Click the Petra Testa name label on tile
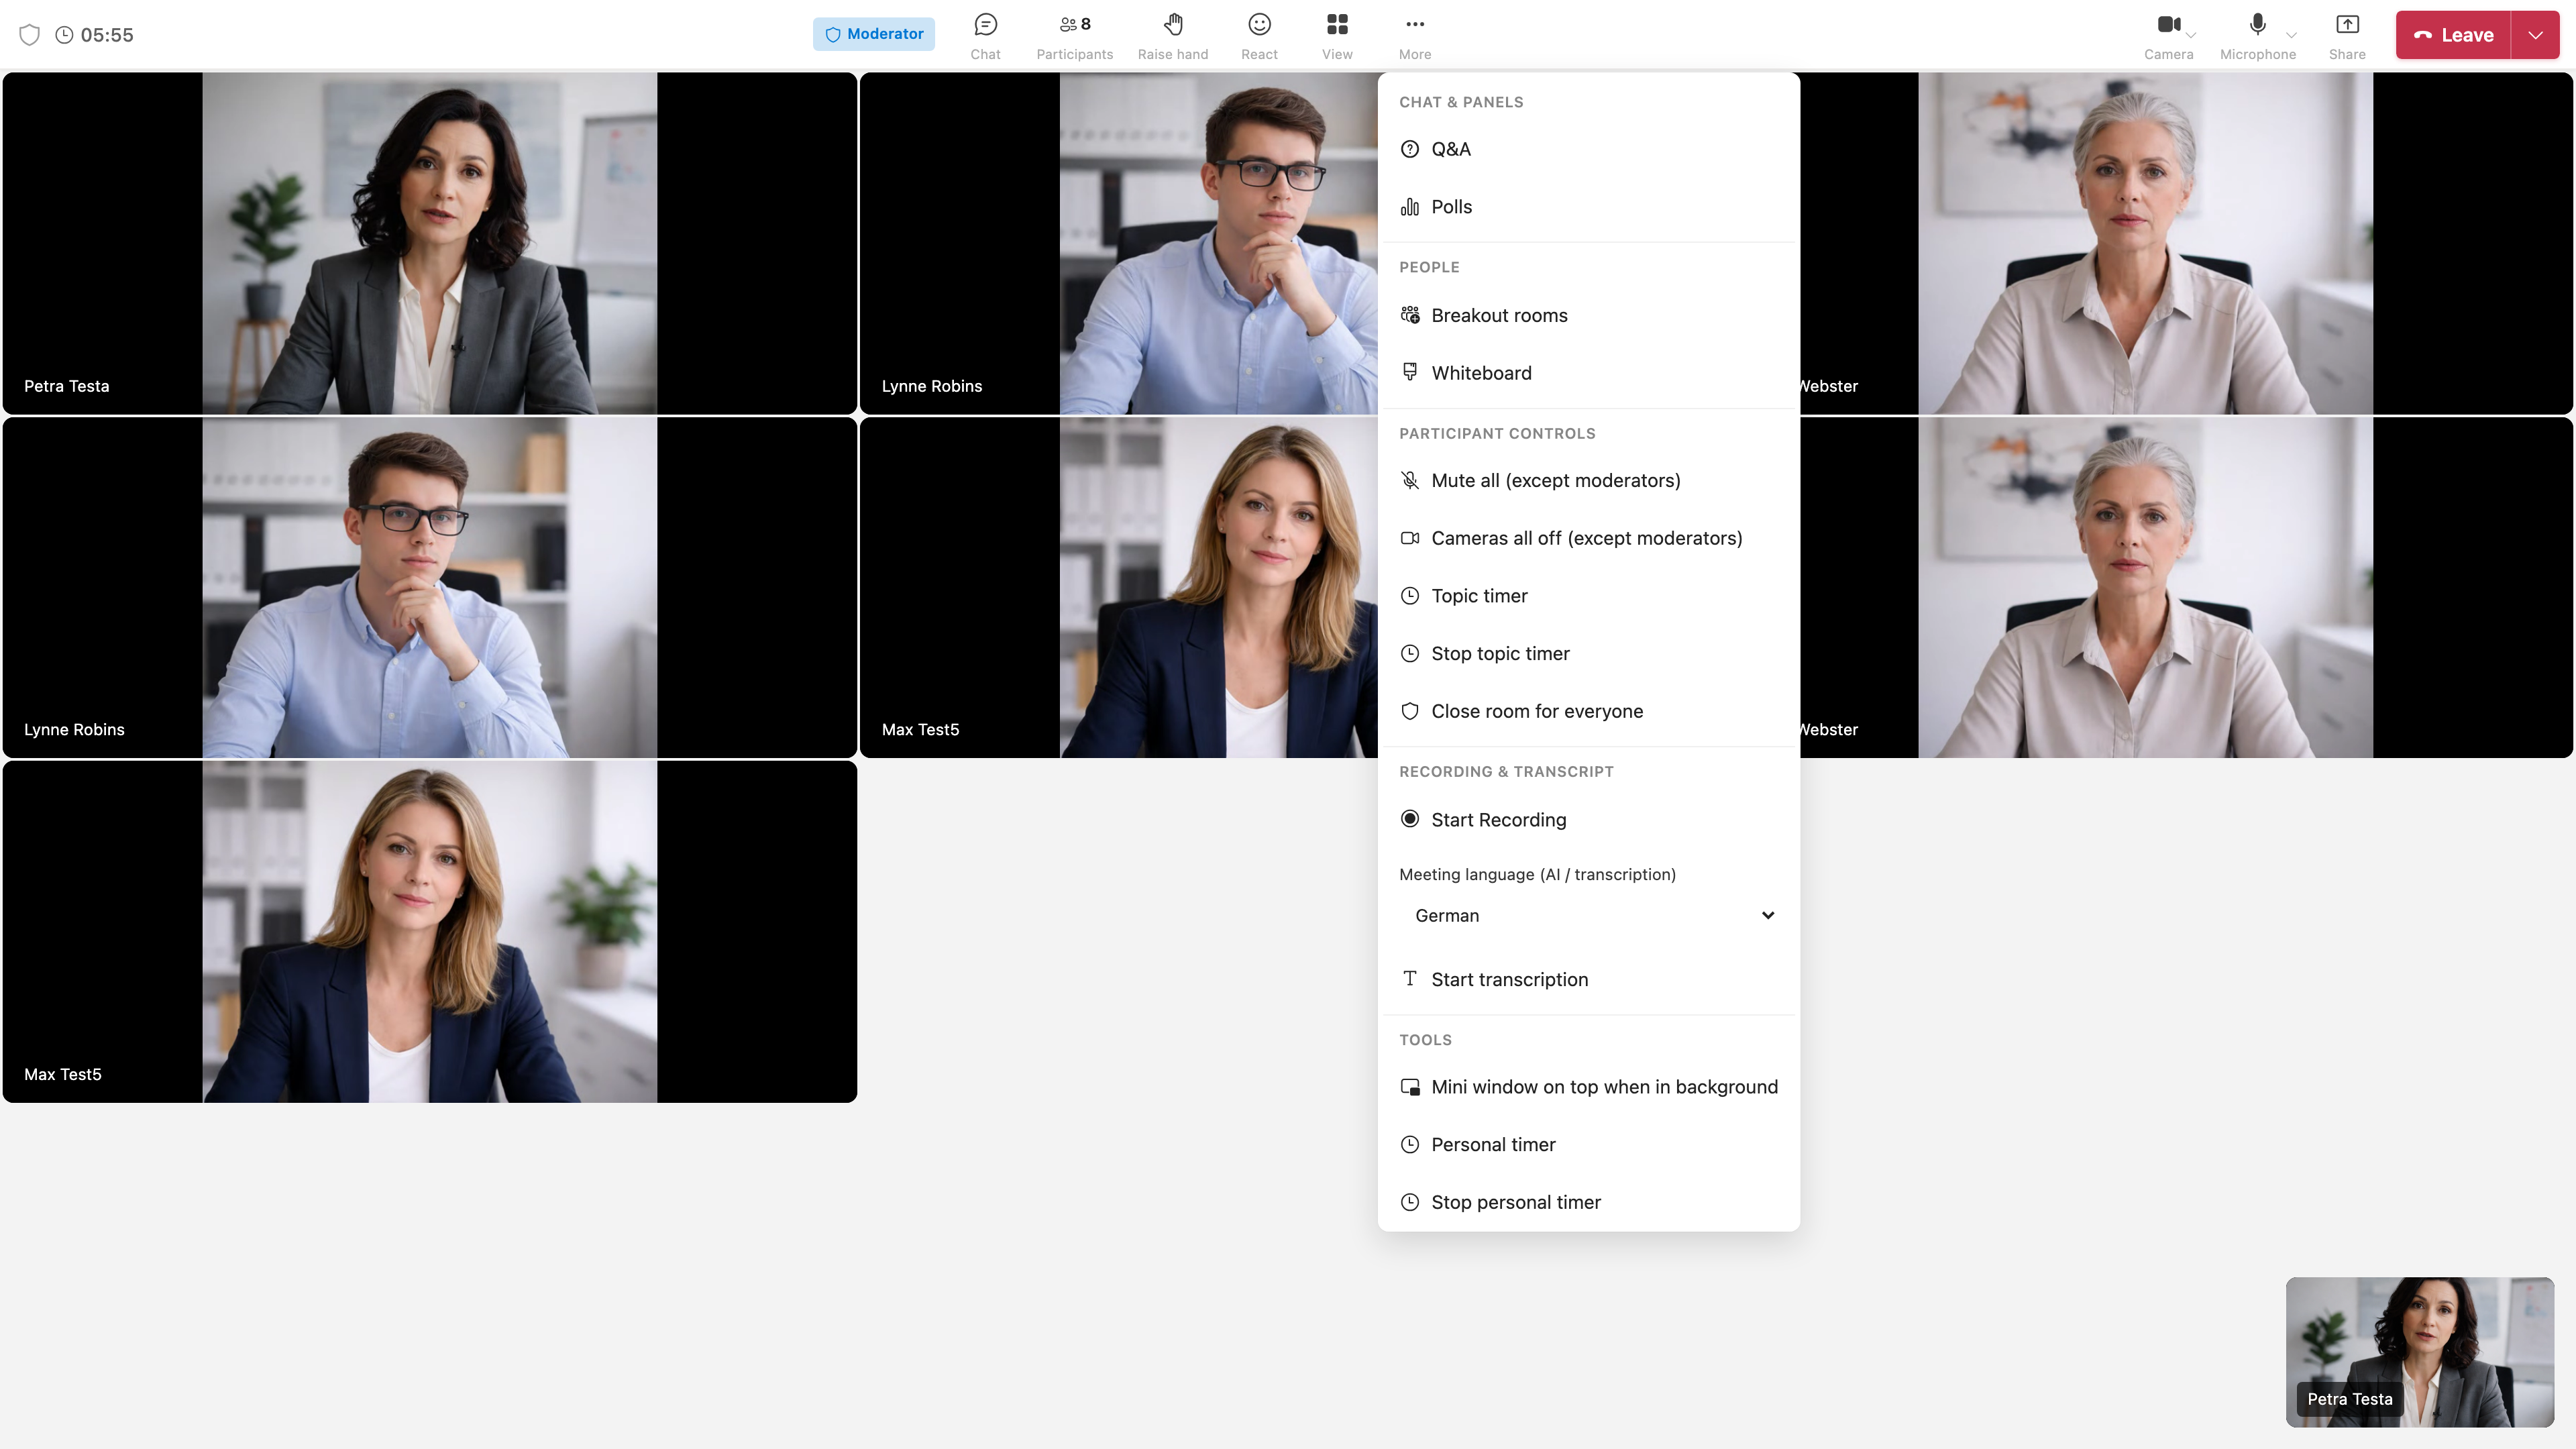The height and width of the screenshot is (1449, 2576). tap(67, 386)
